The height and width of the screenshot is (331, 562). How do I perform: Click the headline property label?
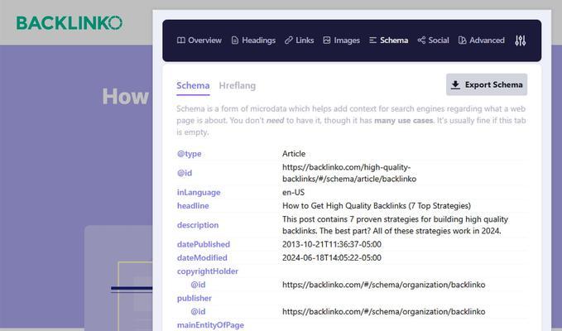click(193, 205)
